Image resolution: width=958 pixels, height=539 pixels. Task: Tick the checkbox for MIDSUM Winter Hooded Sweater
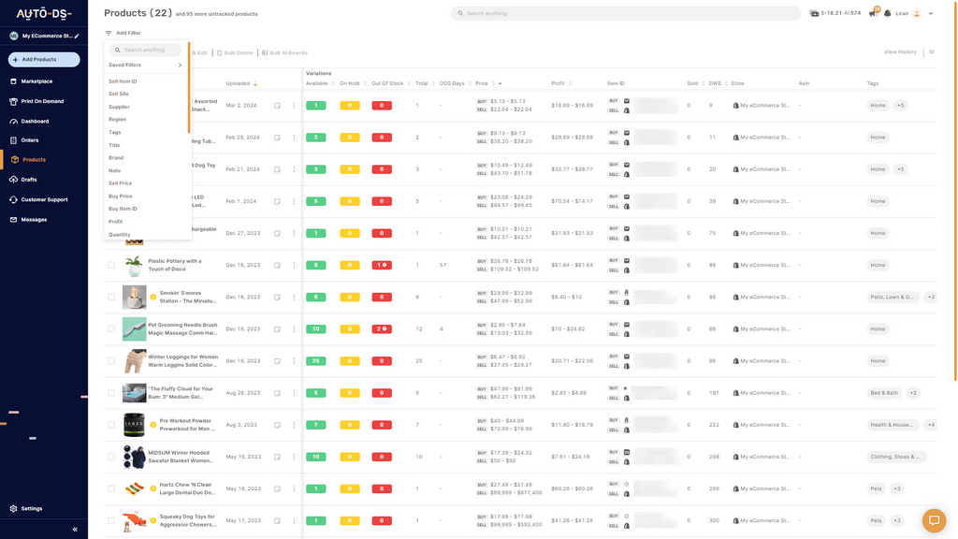coord(111,457)
